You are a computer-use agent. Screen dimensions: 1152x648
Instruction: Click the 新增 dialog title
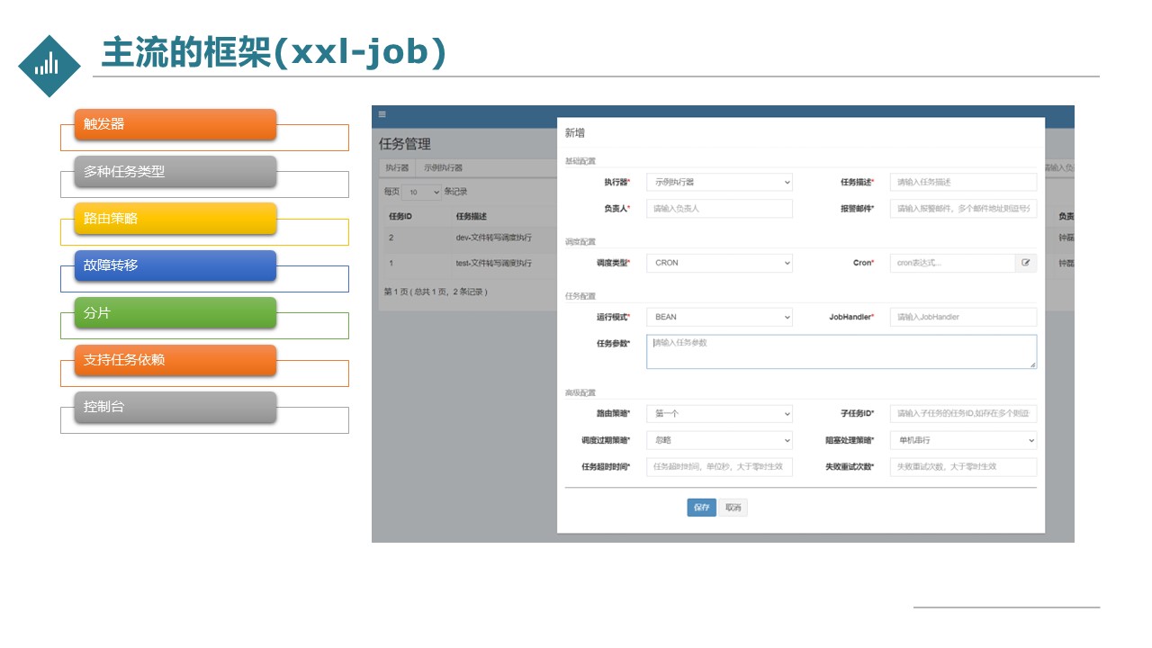click(x=574, y=133)
